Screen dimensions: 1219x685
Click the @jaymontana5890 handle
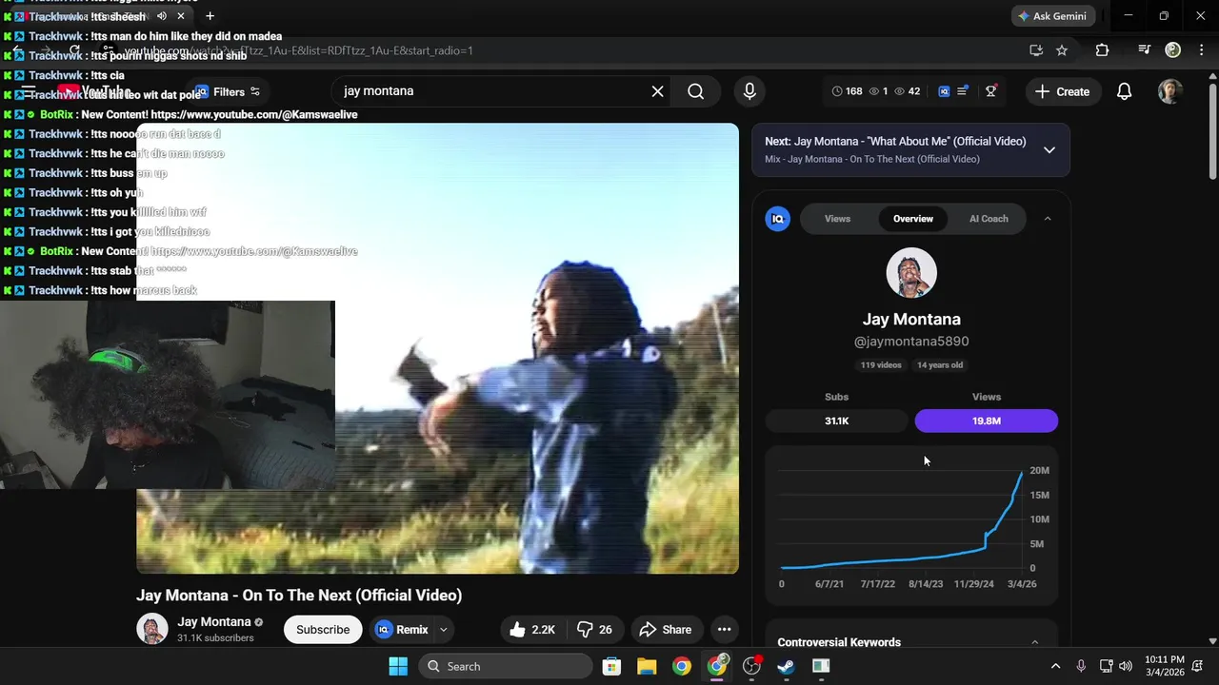tap(911, 342)
